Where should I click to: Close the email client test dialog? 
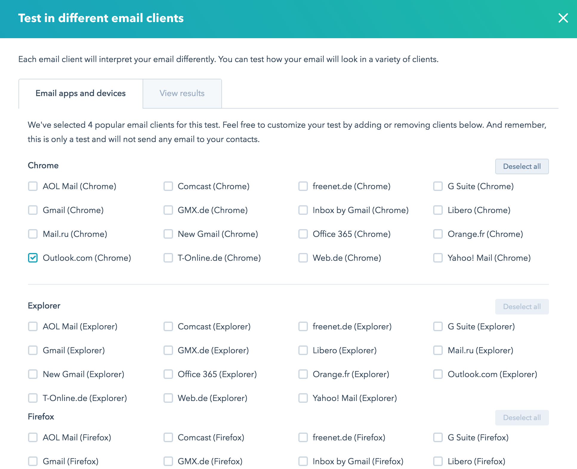pos(563,18)
